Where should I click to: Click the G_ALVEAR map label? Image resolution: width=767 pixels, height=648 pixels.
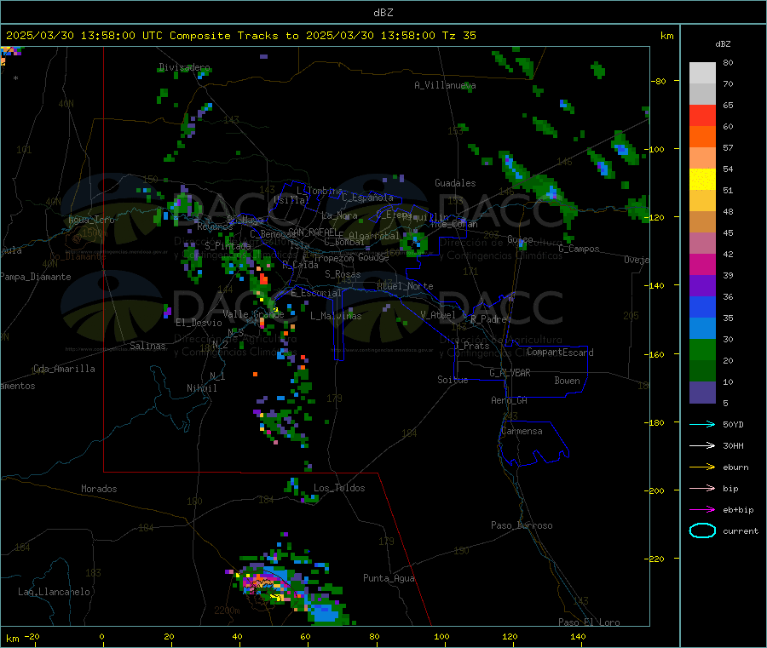[x=510, y=373]
